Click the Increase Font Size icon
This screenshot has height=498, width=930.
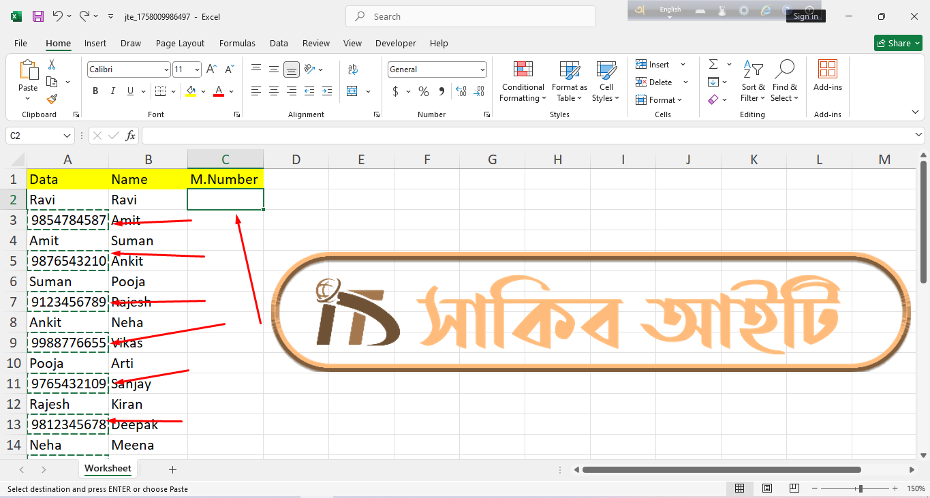tap(211, 69)
